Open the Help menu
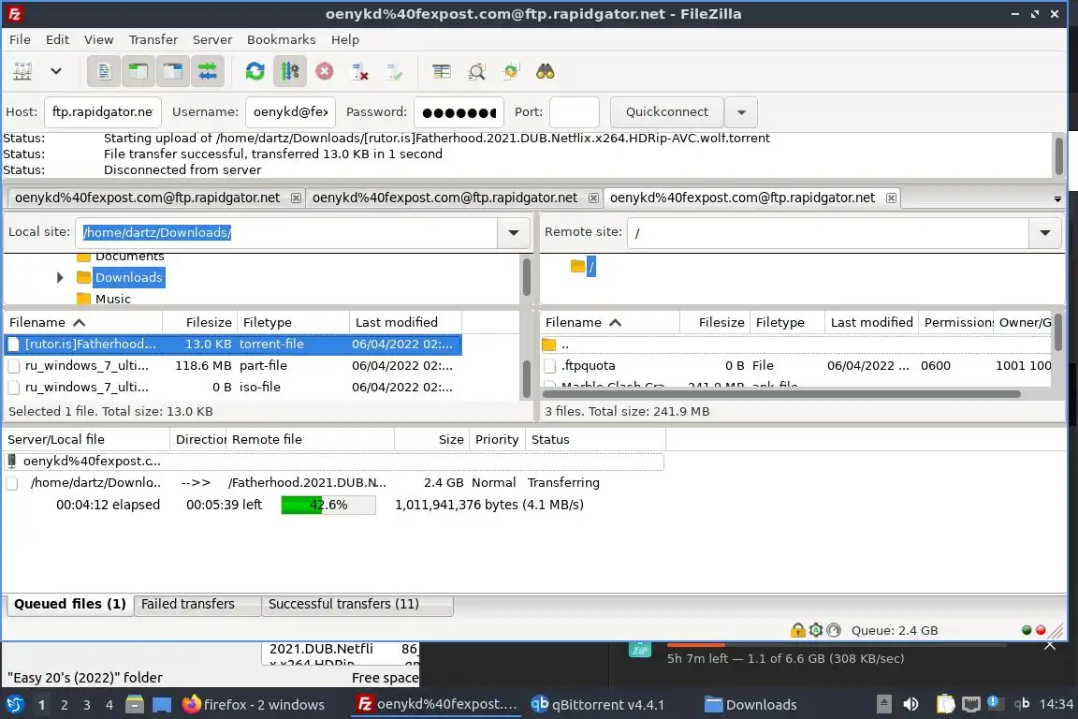The image size is (1078, 719). coord(345,39)
